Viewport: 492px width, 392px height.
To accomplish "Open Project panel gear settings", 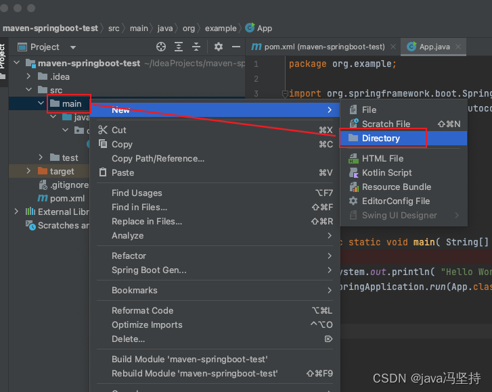I will [219, 47].
